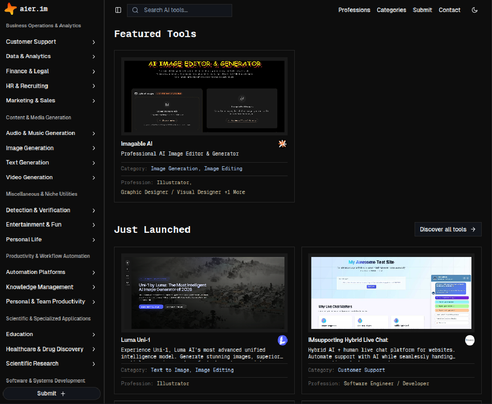Open the Categories menu

[x=391, y=10]
